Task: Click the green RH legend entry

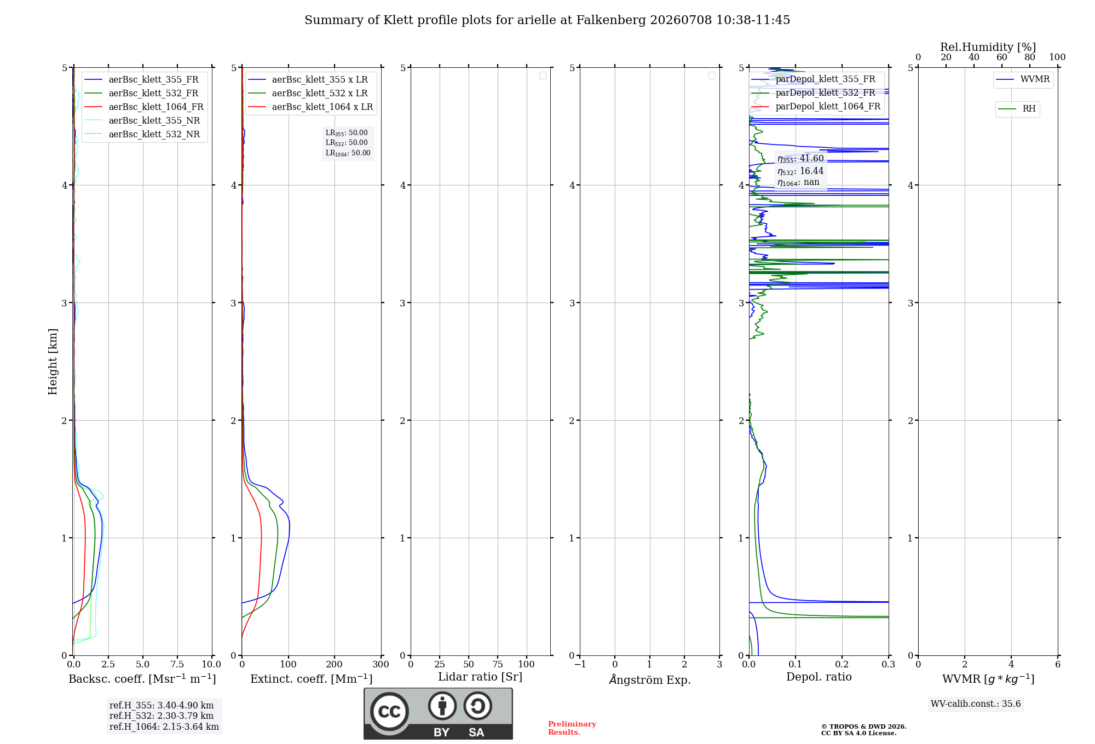Action: (x=1017, y=109)
